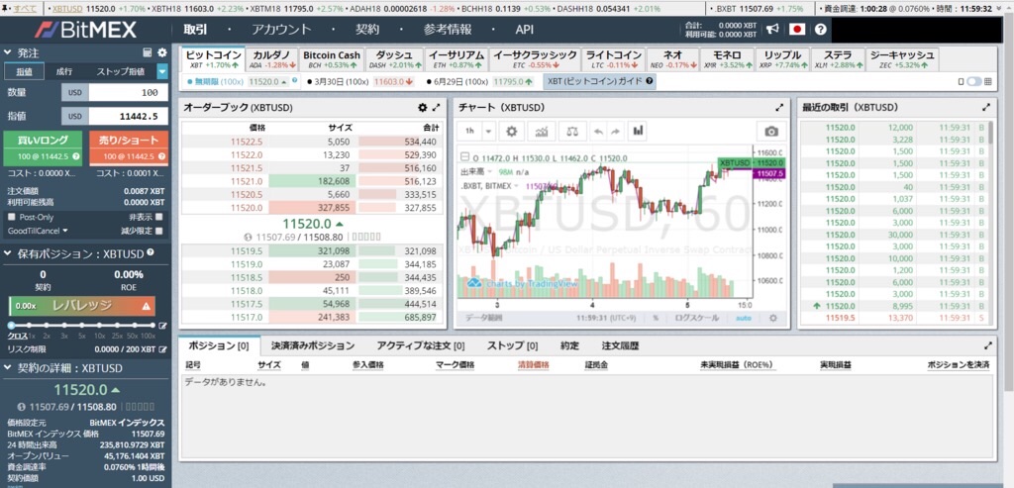Set leverage slider to 100x
Viewport: 1014px width, 488px height.
pyautogui.click(x=152, y=325)
